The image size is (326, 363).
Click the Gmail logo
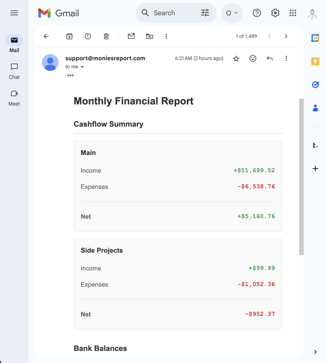(59, 13)
